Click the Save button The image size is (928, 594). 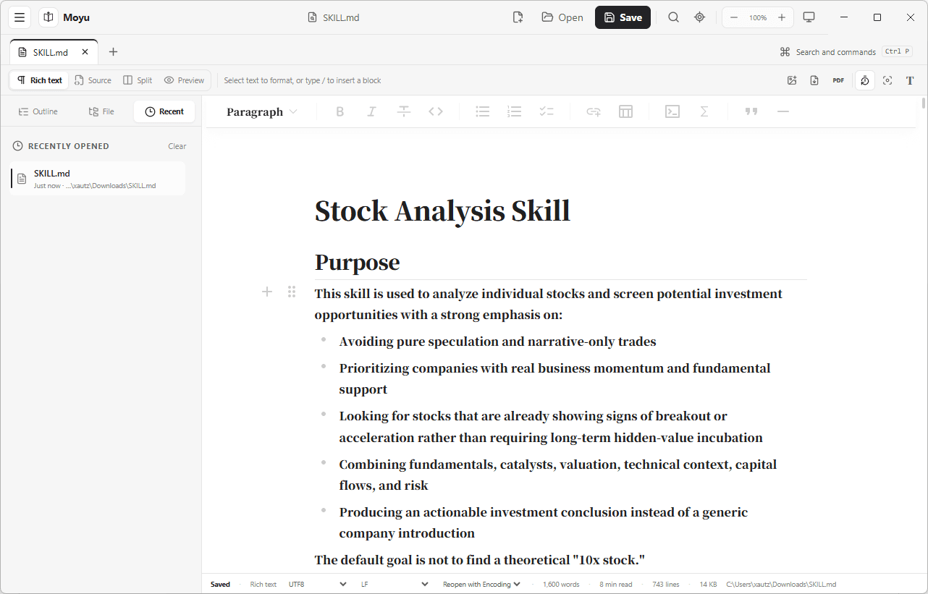623,17
